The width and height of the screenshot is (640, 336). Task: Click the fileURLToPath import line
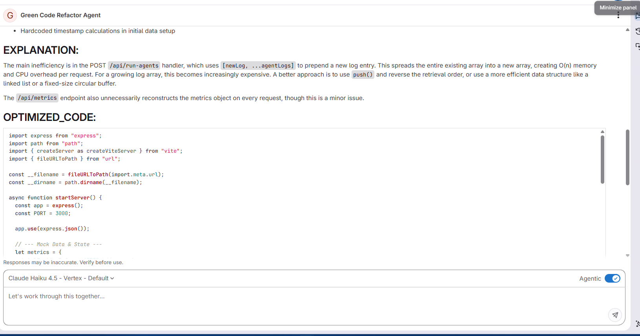[x=65, y=159]
